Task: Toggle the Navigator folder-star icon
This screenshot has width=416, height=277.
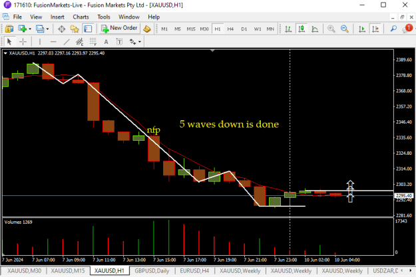Action: (x=75, y=29)
